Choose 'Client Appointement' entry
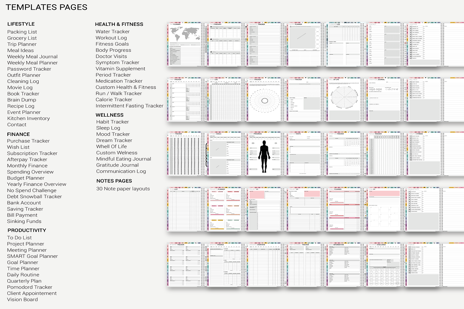The width and height of the screenshot is (464, 309). pyautogui.click(x=32, y=293)
